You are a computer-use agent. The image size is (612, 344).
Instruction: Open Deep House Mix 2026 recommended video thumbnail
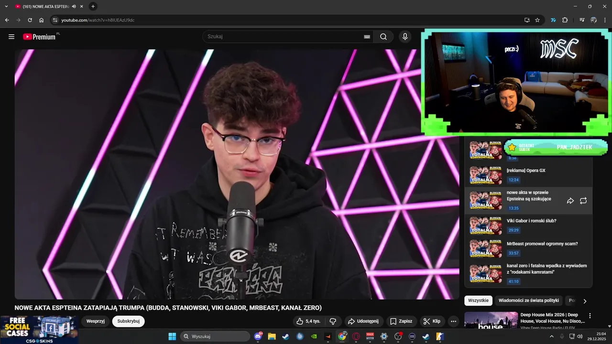(x=491, y=321)
